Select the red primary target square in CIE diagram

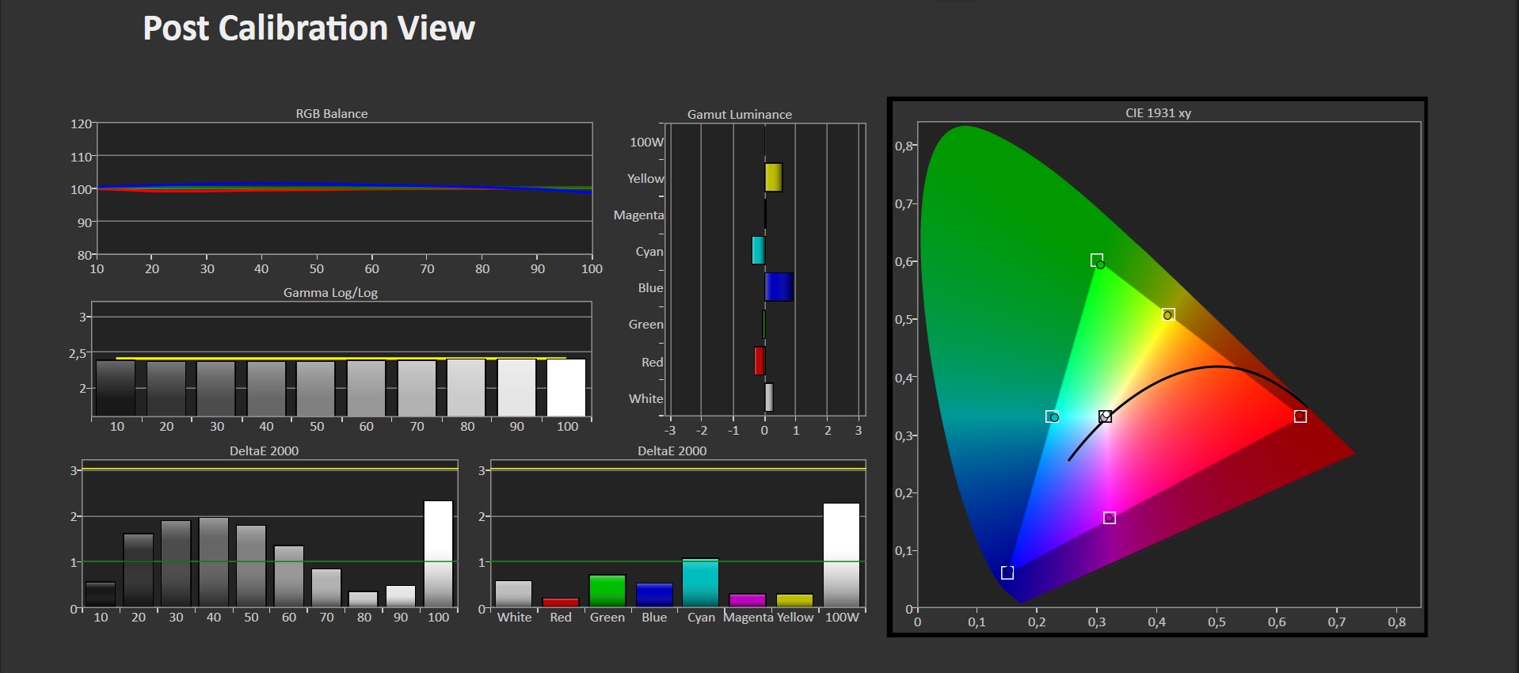pos(1300,416)
